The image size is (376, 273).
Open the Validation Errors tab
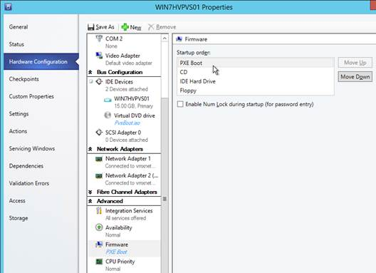29,183
